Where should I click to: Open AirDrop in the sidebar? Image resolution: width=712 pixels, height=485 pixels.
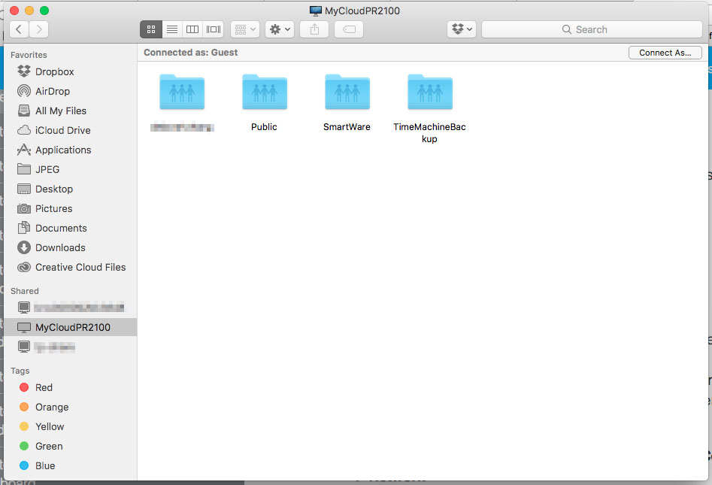pyautogui.click(x=70, y=91)
